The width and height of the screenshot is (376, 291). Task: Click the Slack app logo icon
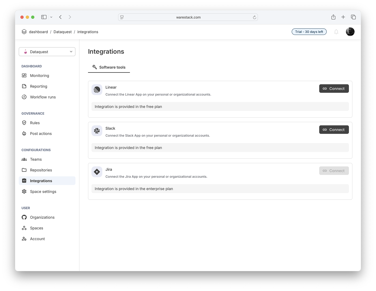tap(97, 131)
